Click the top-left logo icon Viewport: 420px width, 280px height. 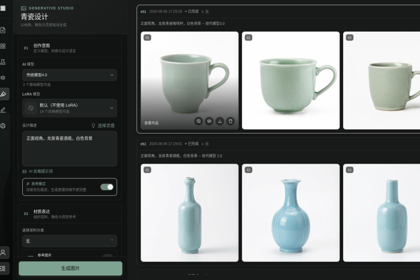click(x=3, y=8)
